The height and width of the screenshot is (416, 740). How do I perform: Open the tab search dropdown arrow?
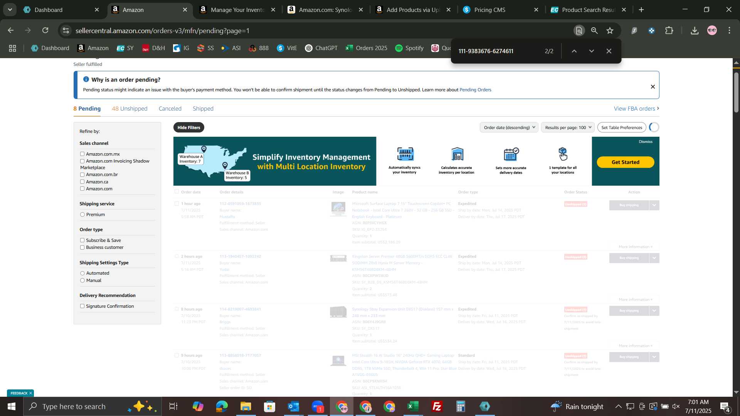coord(10,10)
